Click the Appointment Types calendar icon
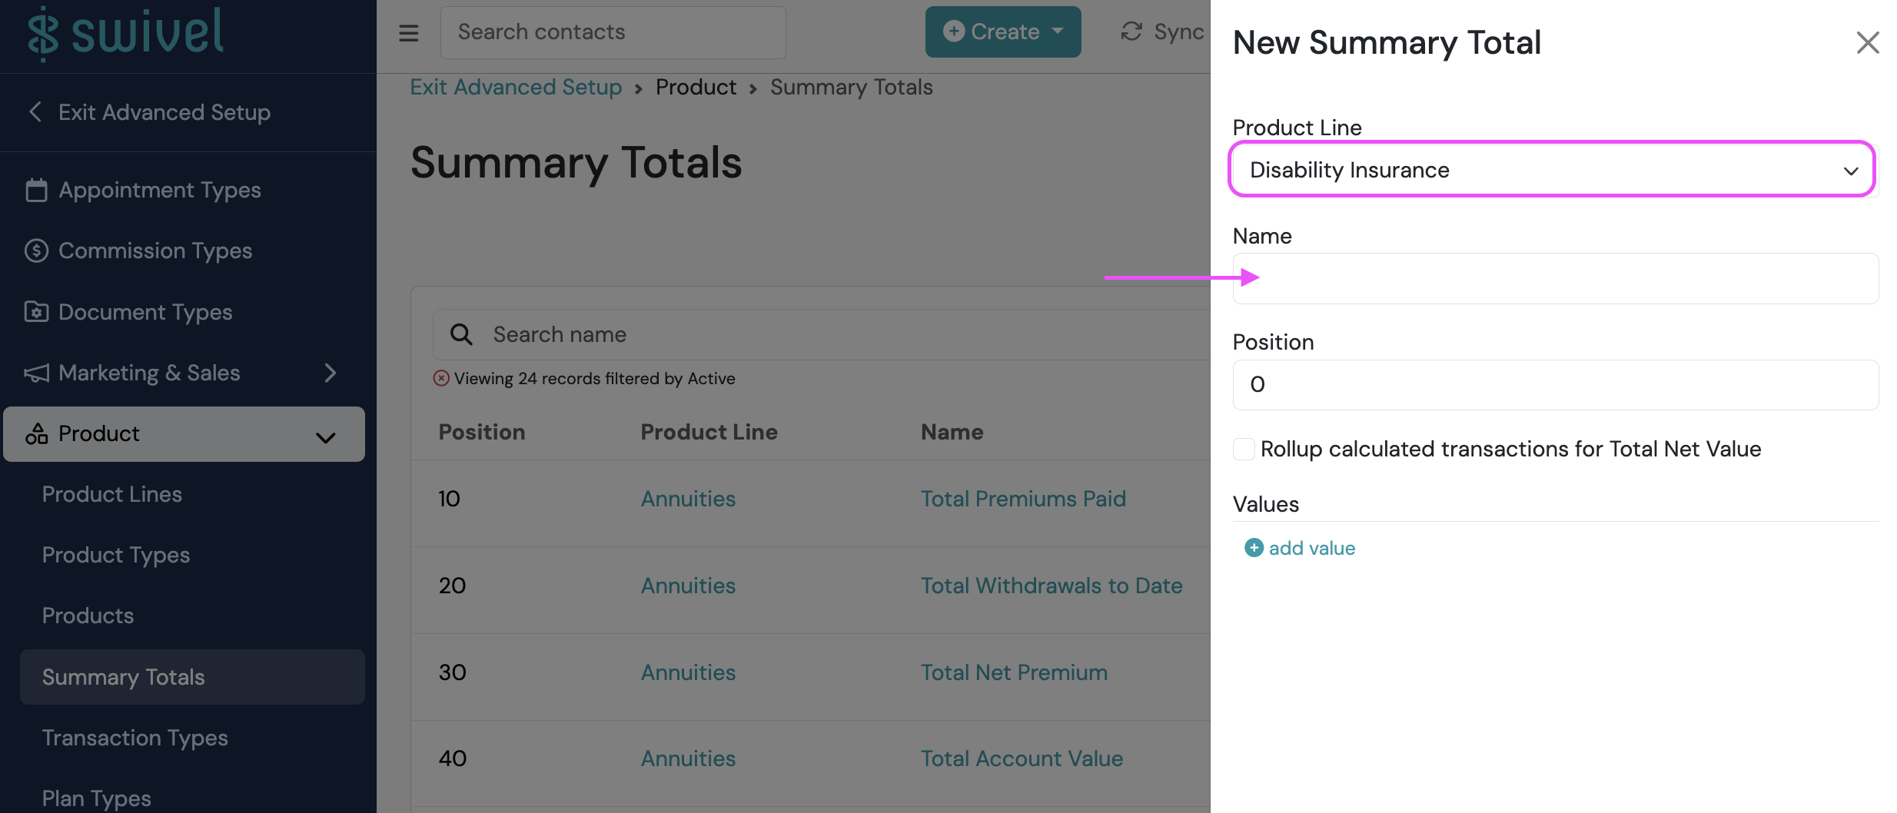 36,190
